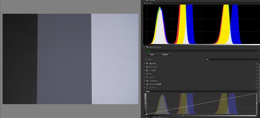Expand the ホワイトバランス section

click(x=144, y=67)
